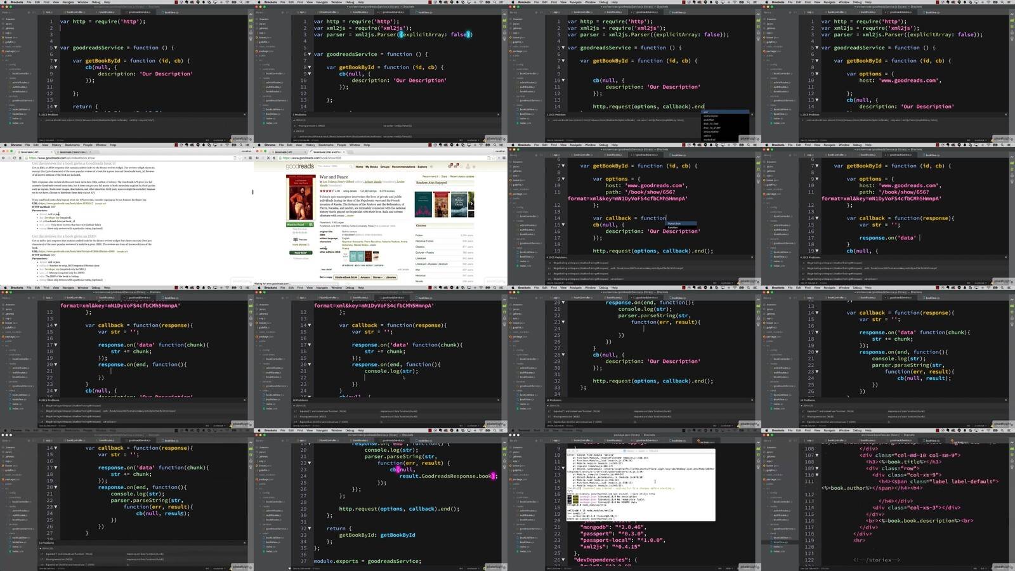Close the white Terminal window

pyautogui.click(x=569, y=451)
